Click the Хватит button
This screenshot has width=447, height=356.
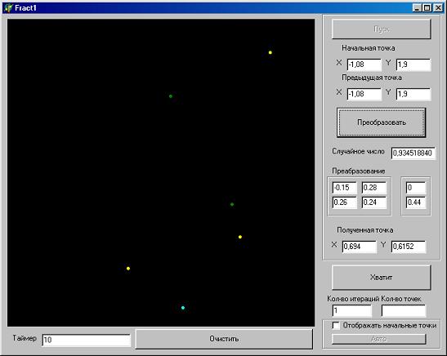[x=381, y=277]
